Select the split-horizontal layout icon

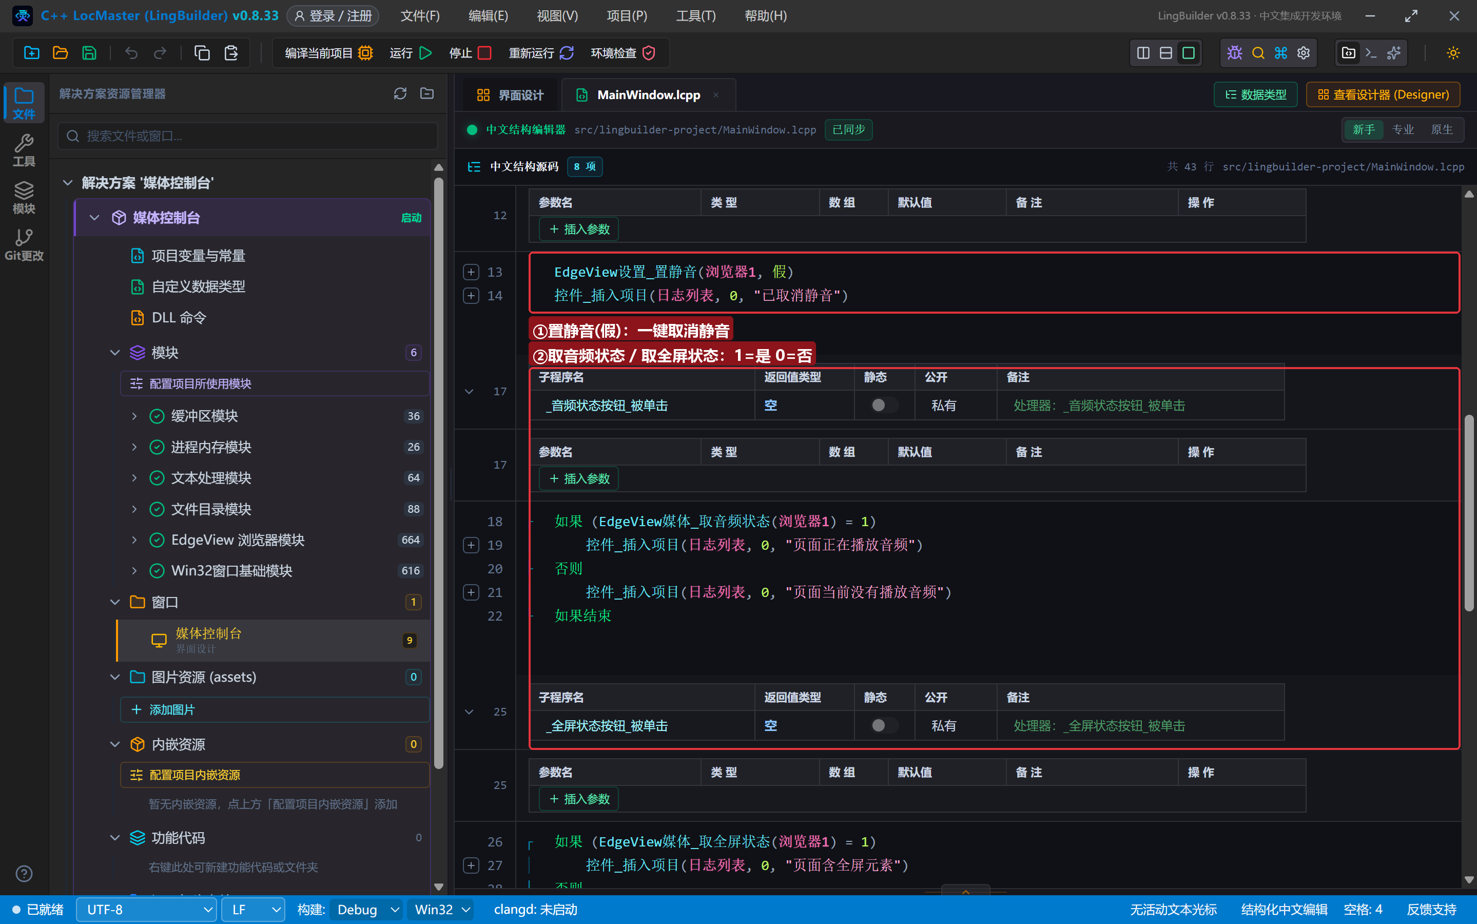1166,53
